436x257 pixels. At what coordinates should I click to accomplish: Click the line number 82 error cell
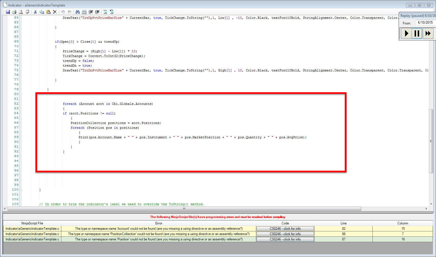point(343,229)
